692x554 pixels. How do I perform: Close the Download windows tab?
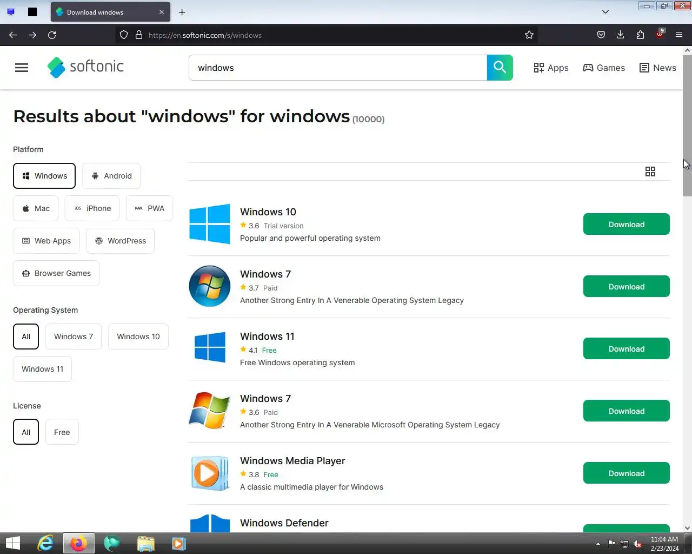coord(161,12)
